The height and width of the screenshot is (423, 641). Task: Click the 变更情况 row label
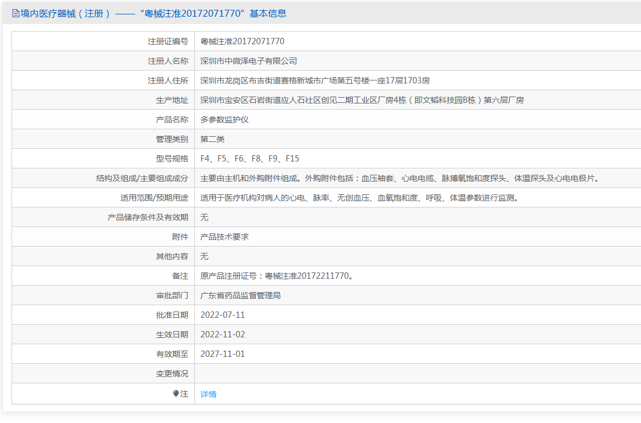172,374
